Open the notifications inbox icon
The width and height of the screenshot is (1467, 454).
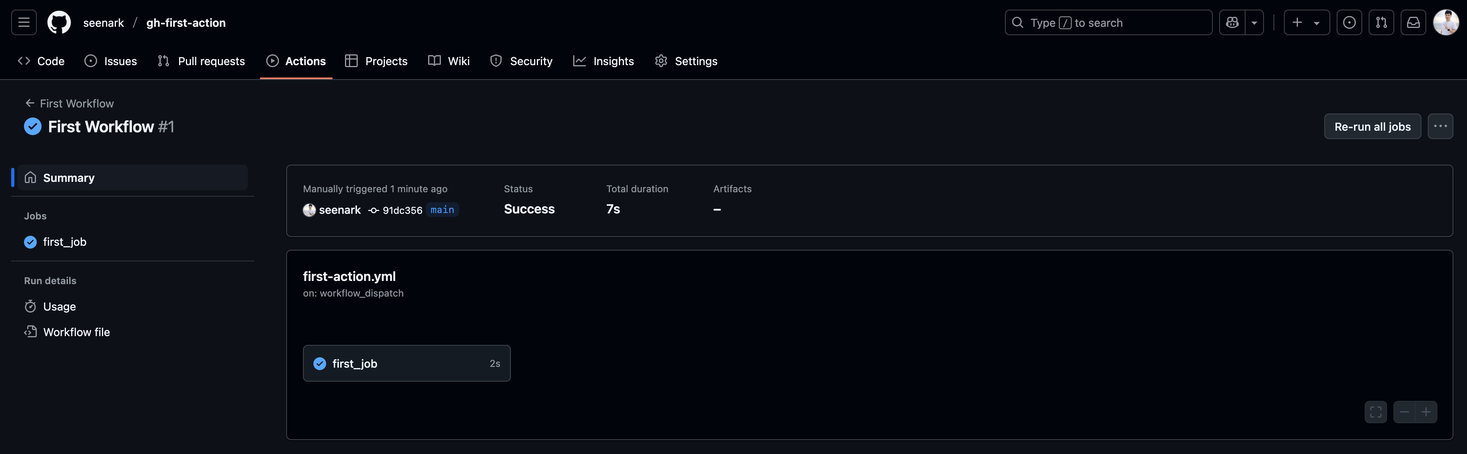click(x=1413, y=23)
